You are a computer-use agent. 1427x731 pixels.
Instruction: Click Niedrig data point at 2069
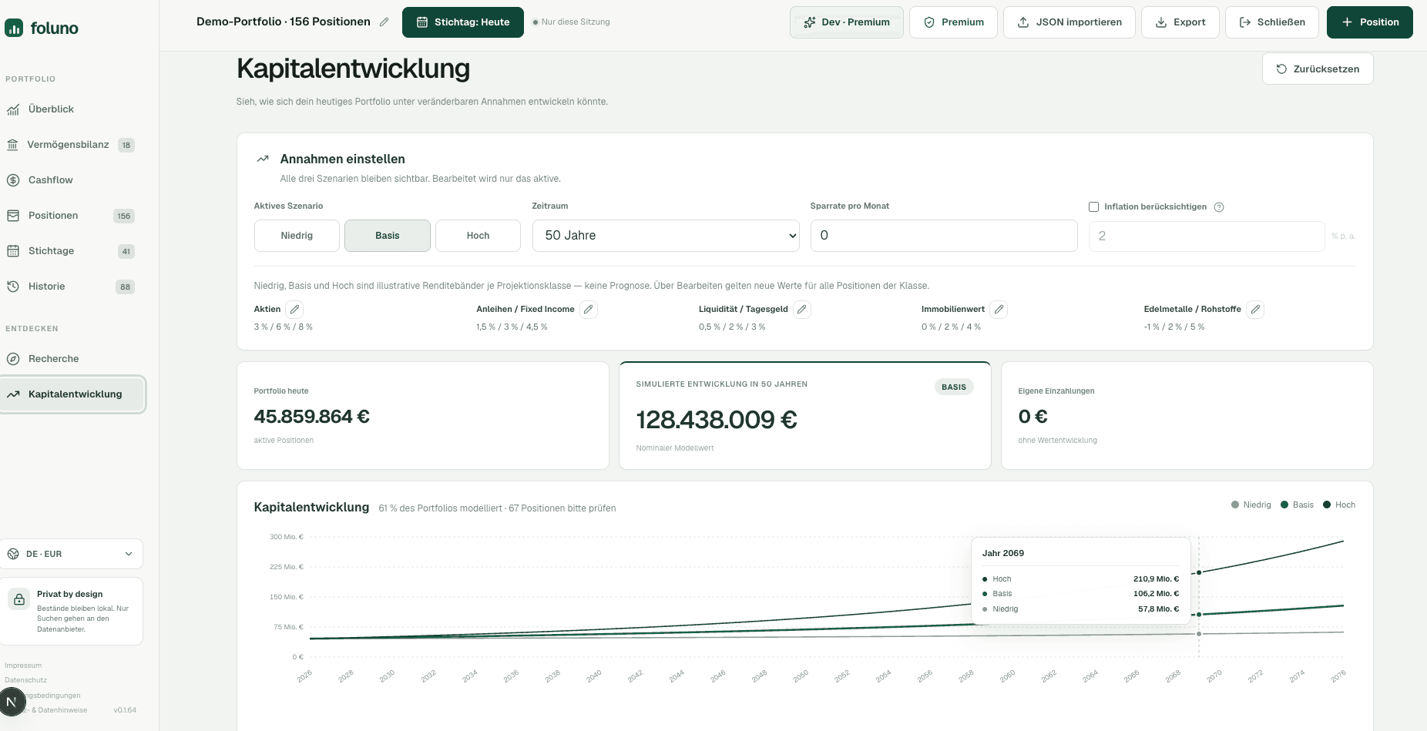point(1199,634)
